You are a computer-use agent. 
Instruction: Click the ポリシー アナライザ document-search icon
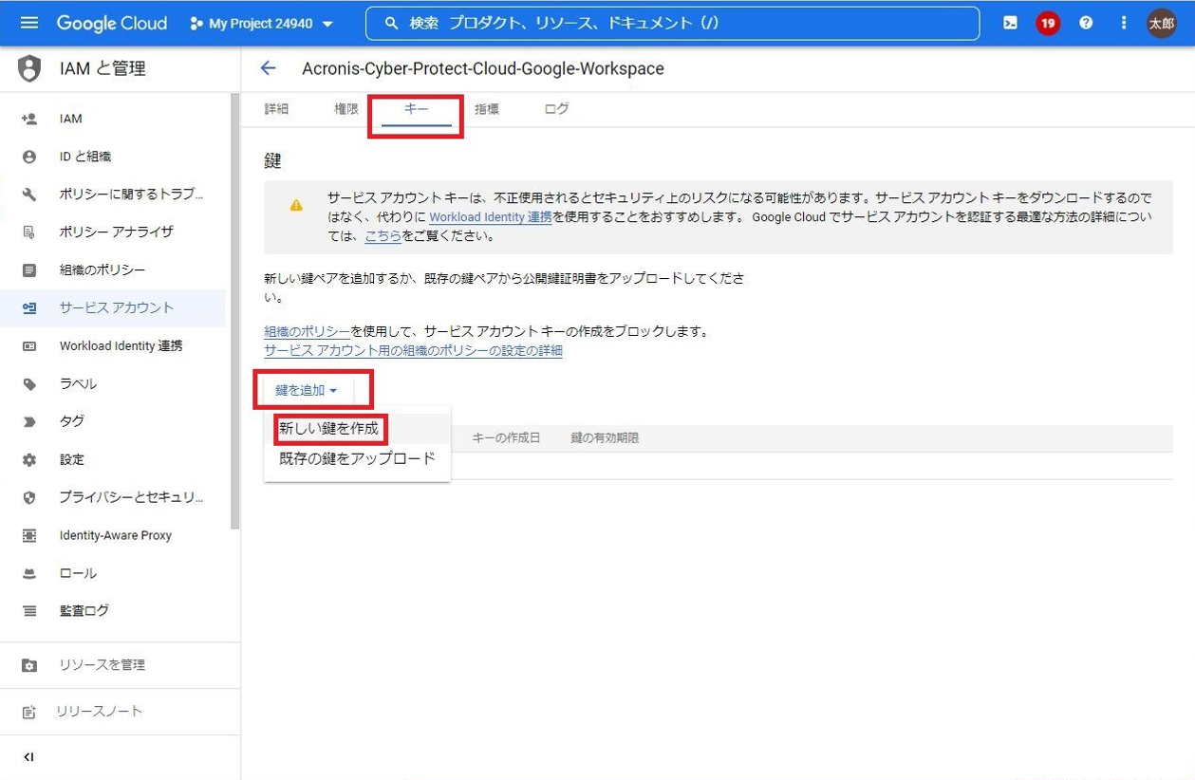click(x=29, y=232)
